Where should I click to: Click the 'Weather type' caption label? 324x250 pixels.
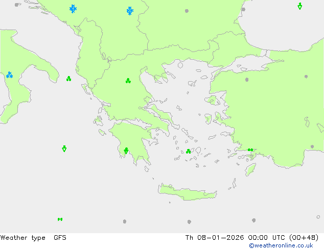coord(22,238)
